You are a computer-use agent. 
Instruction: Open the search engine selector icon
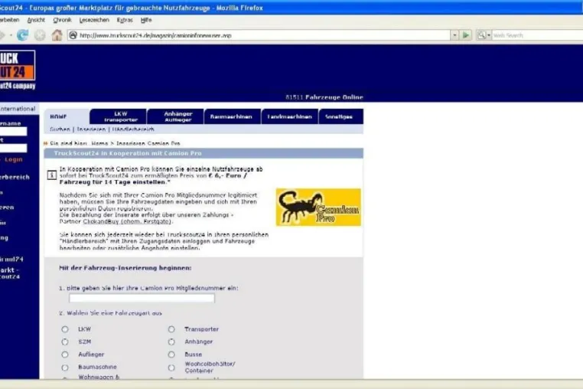point(484,35)
